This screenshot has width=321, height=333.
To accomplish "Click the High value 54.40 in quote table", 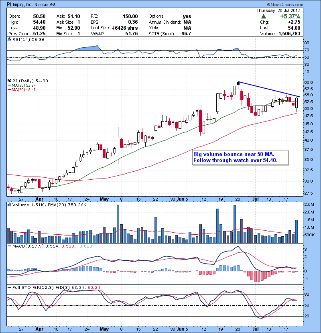I will pos(39,22).
